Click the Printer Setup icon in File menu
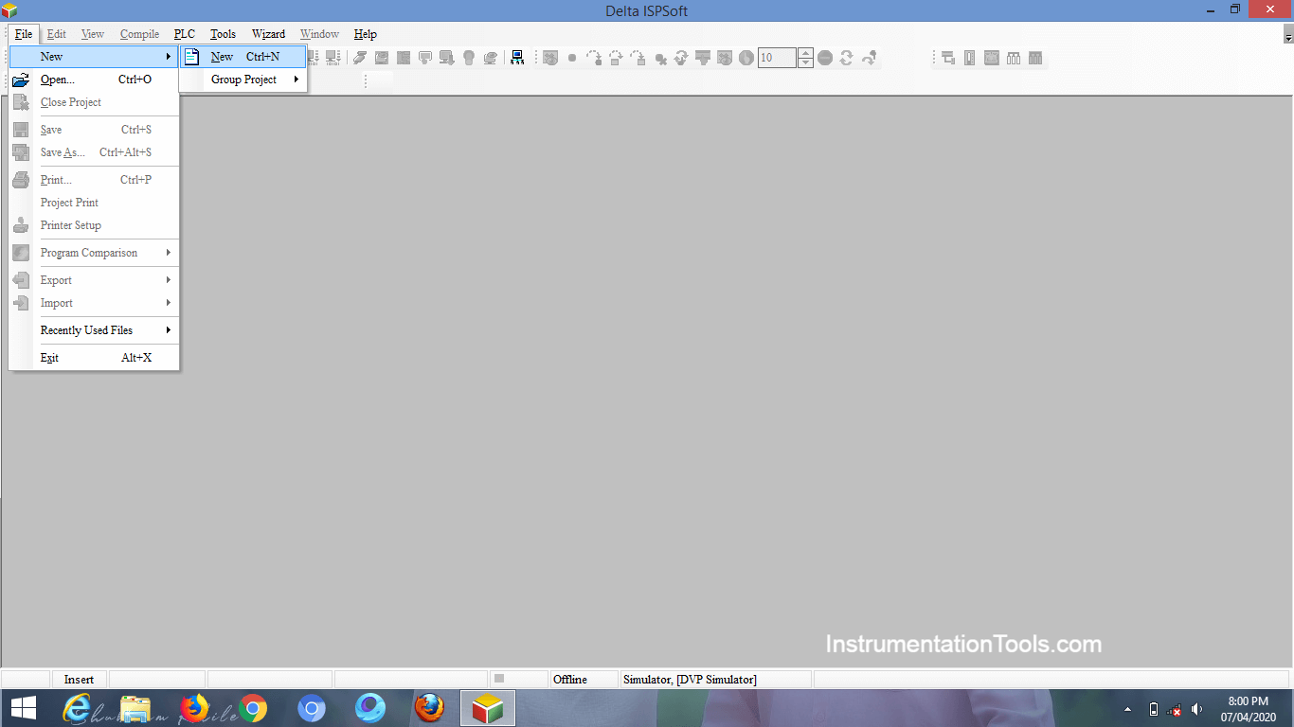 click(21, 225)
